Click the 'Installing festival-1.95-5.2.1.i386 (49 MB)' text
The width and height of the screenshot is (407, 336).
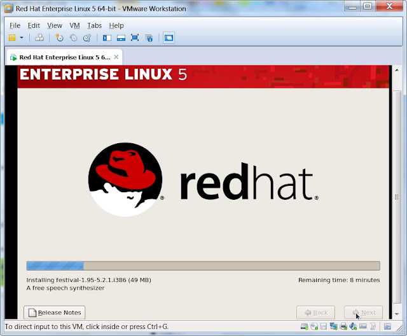coord(88,280)
